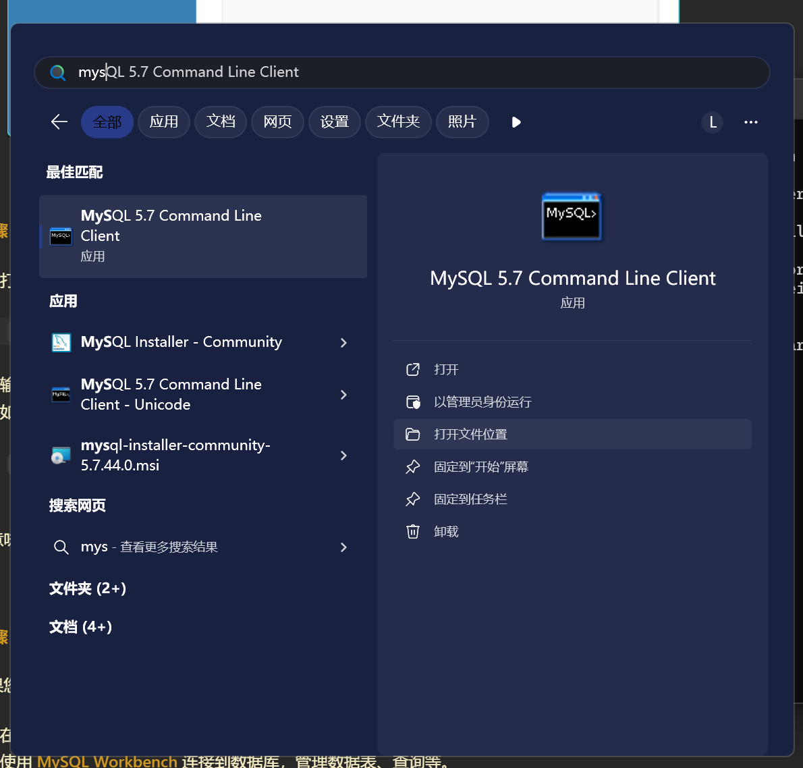803x768 pixels.
Task: Run as administrator via 以管理员身份运行
Action: click(x=482, y=402)
